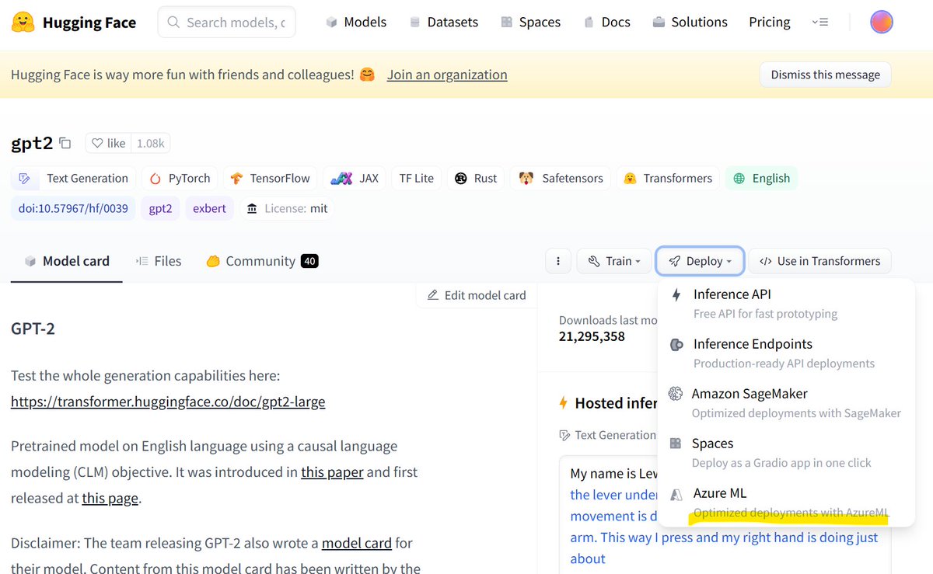Image resolution: width=933 pixels, height=574 pixels.
Task: Expand the Train dropdown
Action: coord(613,261)
